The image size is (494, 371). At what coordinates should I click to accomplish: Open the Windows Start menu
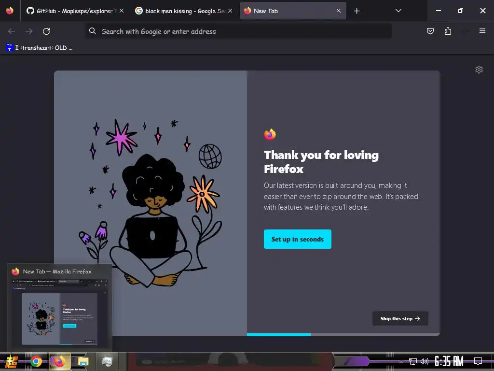point(11,361)
